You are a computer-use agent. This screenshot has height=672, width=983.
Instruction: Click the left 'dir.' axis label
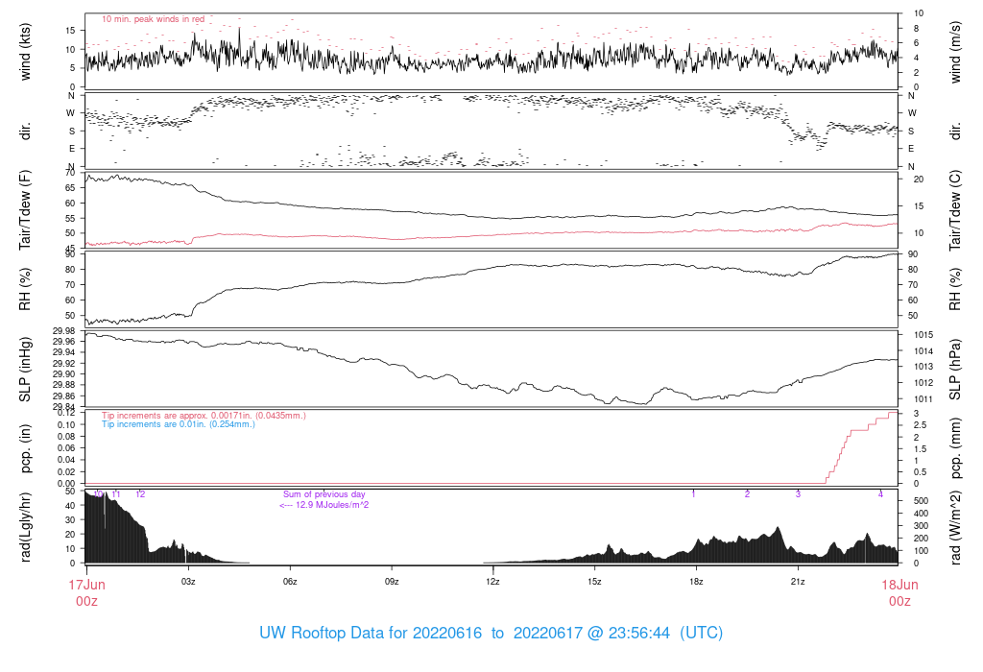pyautogui.click(x=25, y=132)
